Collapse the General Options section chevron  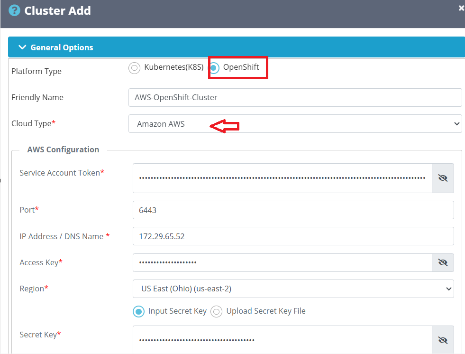pos(22,47)
